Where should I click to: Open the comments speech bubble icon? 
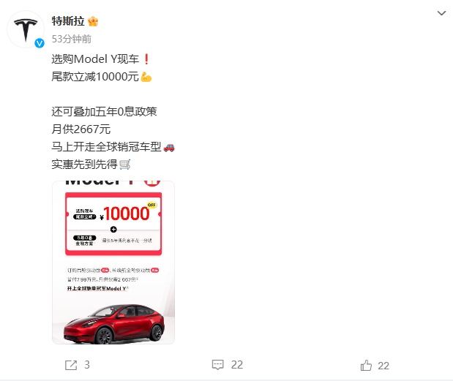pos(217,365)
